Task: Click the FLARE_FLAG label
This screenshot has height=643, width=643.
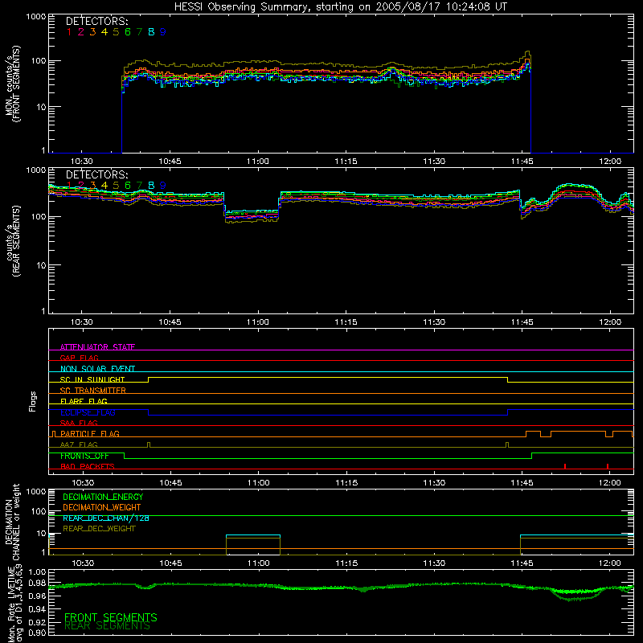Action: pos(84,401)
